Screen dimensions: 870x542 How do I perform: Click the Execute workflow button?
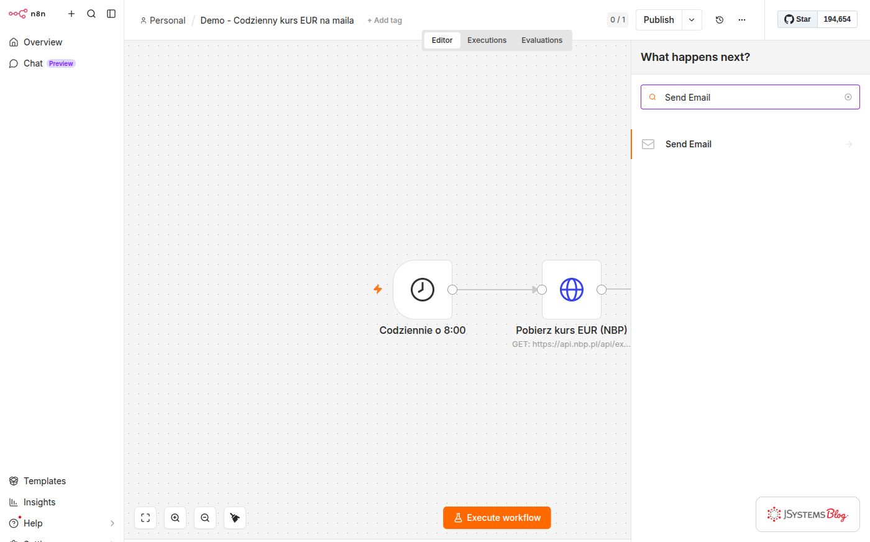click(497, 518)
